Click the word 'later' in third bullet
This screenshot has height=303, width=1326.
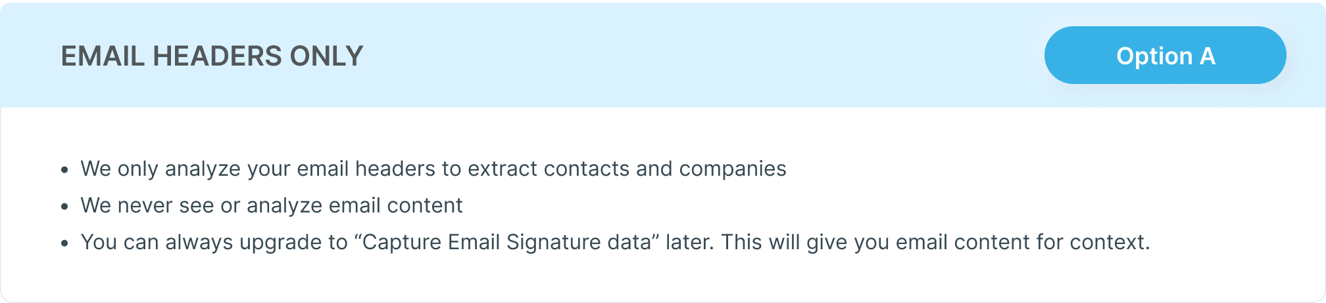tap(688, 243)
